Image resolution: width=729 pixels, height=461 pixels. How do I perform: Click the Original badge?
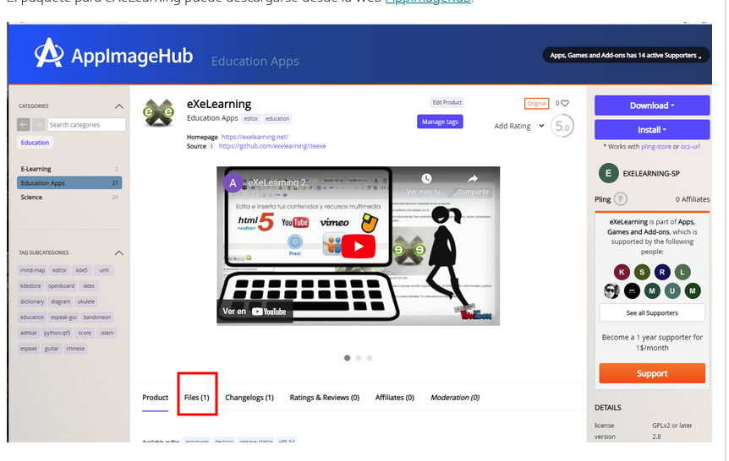(536, 104)
